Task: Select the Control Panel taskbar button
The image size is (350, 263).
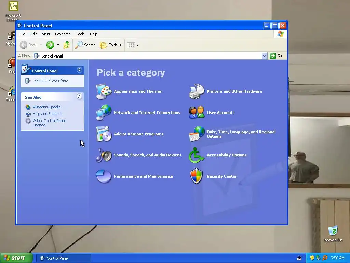Action: [63, 258]
